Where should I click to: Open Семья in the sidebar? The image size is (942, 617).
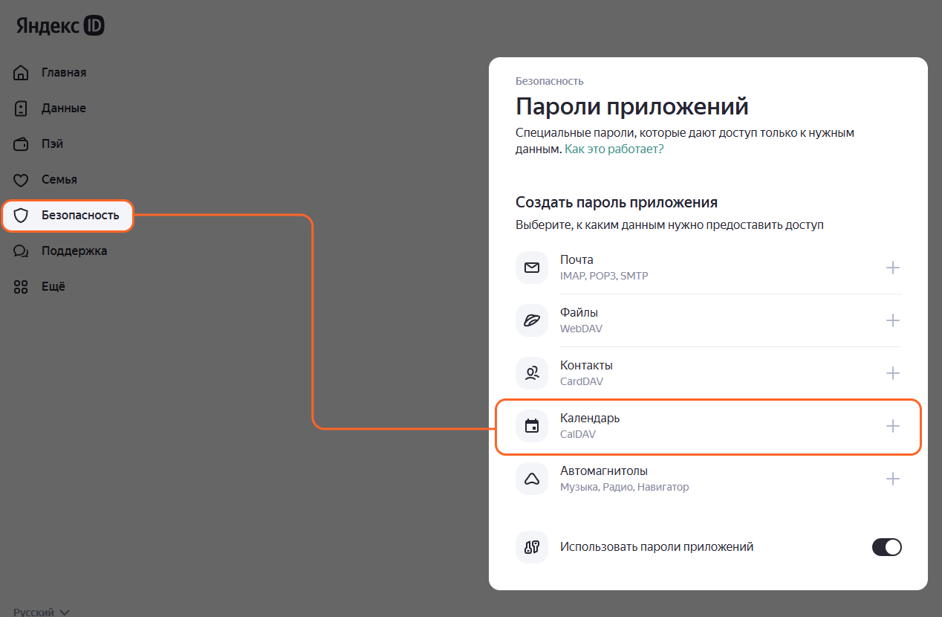pyautogui.click(x=59, y=180)
